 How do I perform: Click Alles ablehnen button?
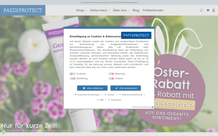coord(92,88)
